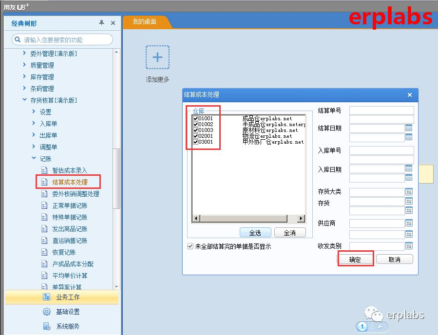Image resolution: width=438 pixels, height=335 pixels.
Task: Click right arrow of warehouse list scrollbar
Action: (x=301, y=218)
